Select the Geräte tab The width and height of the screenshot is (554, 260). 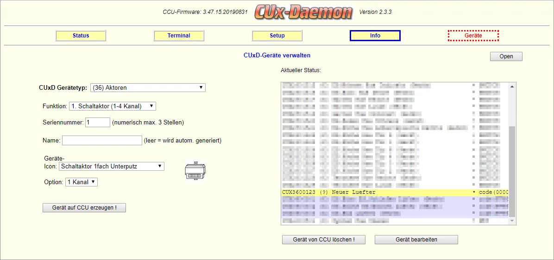tap(473, 36)
